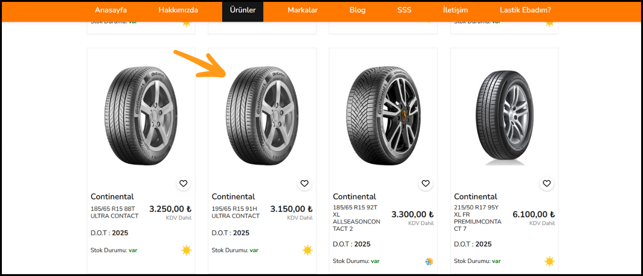Click summer sun icon on 185/65 R15 88T card
The image size is (643, 276).
(187, 250)
